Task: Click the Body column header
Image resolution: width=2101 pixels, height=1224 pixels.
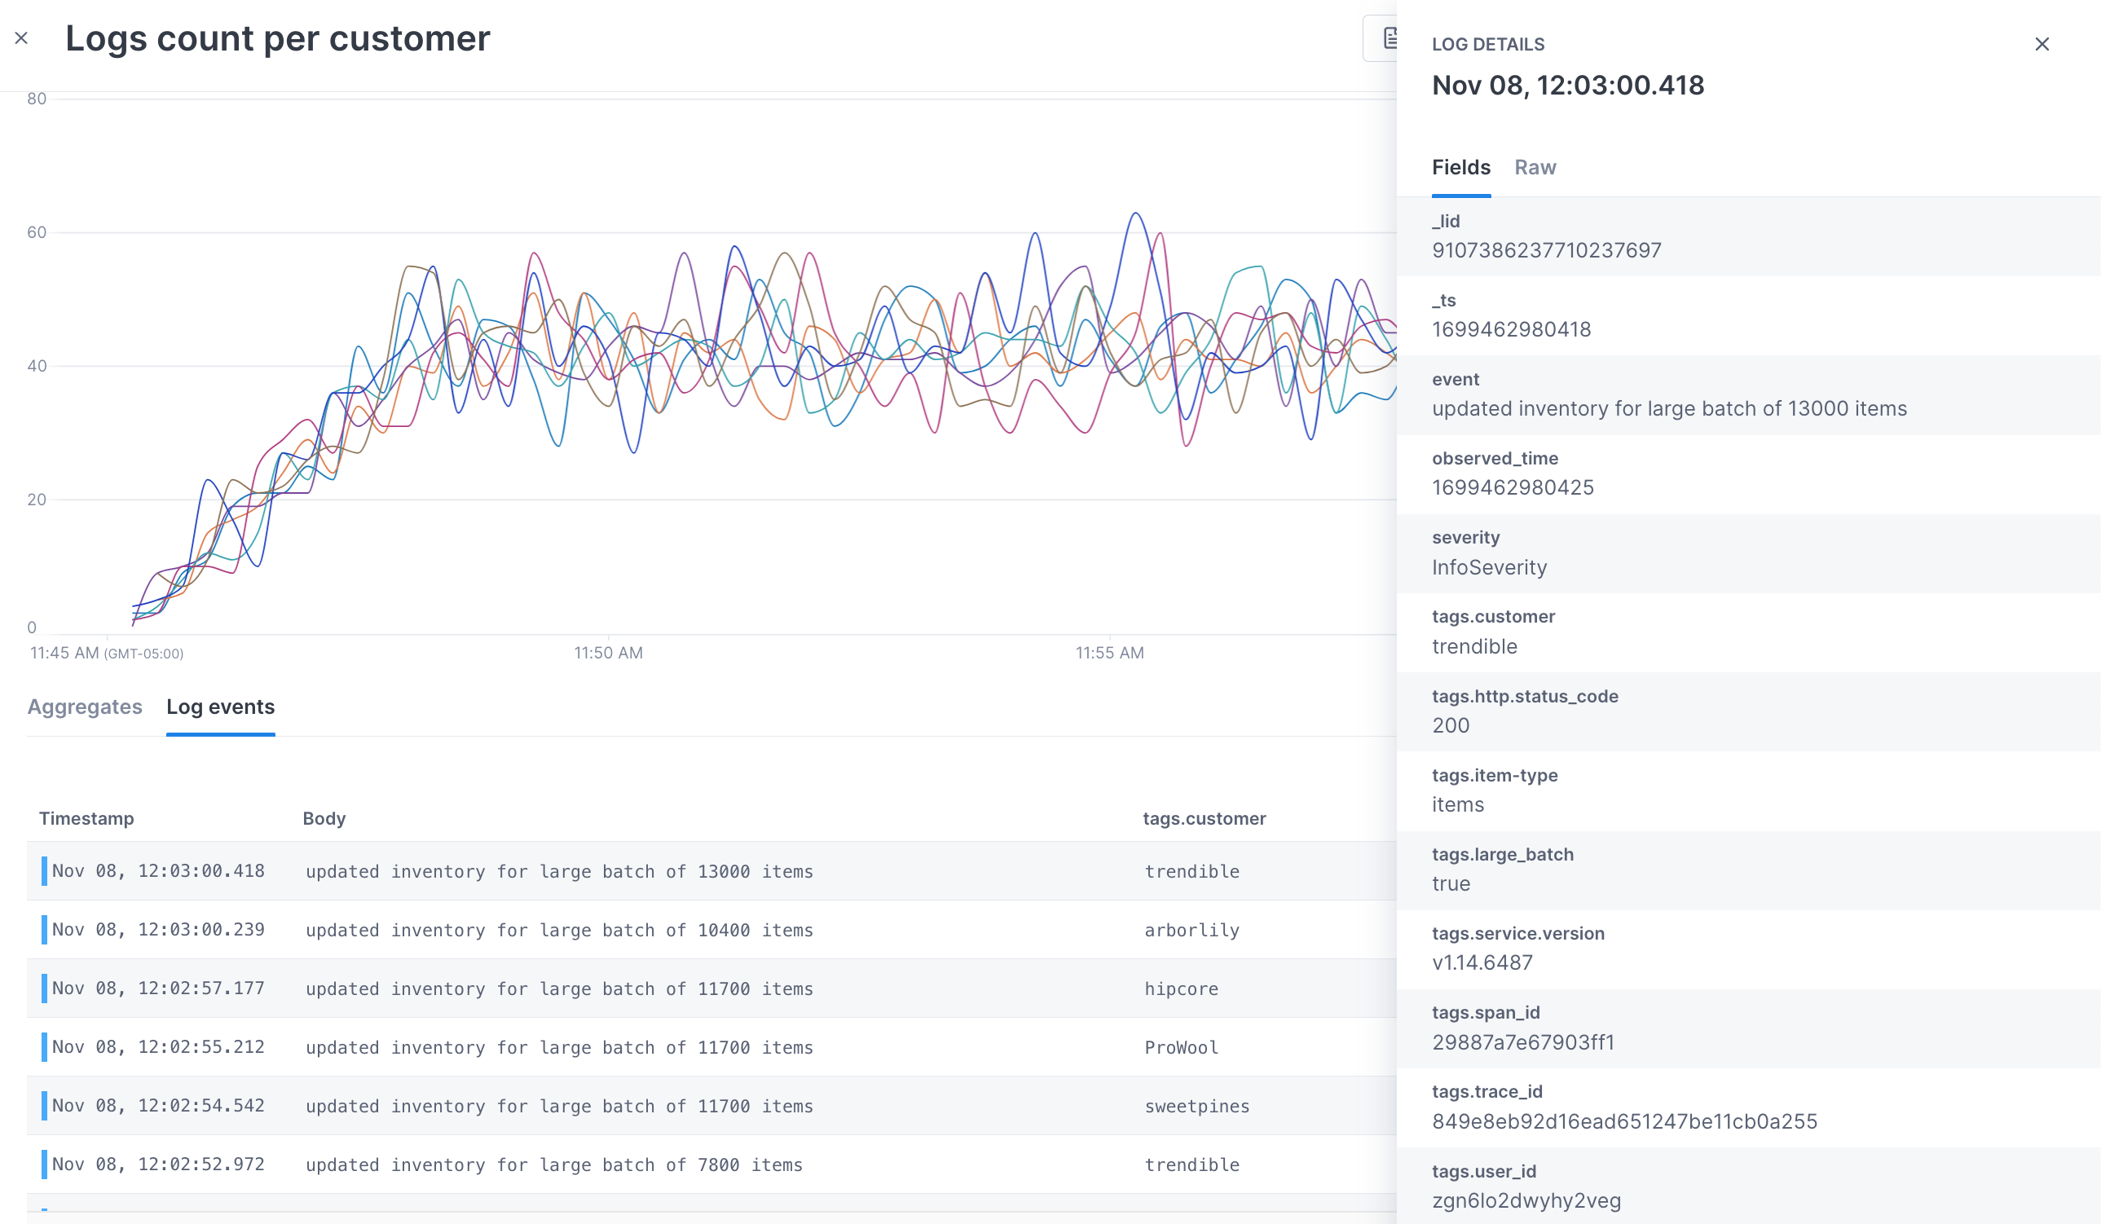Action: coord(324,819)
